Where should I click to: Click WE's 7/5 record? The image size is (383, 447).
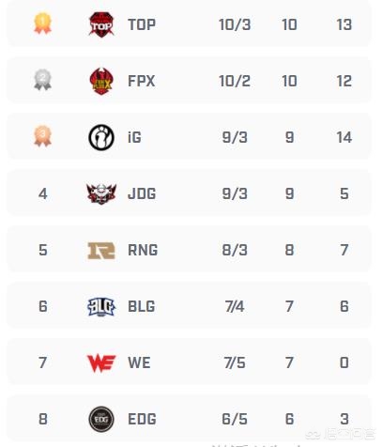[x=235, y=362]
